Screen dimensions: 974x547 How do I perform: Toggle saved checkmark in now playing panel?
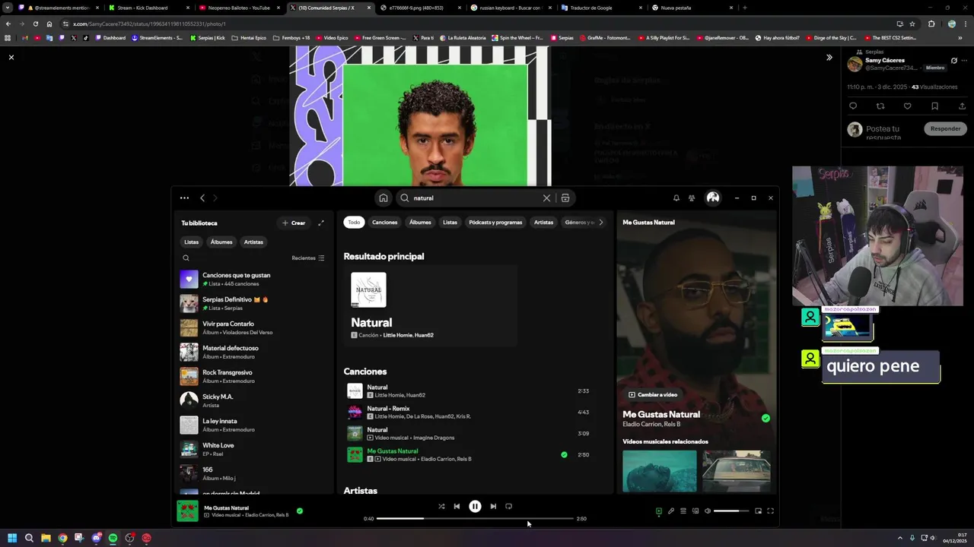[x=766, y=418]
